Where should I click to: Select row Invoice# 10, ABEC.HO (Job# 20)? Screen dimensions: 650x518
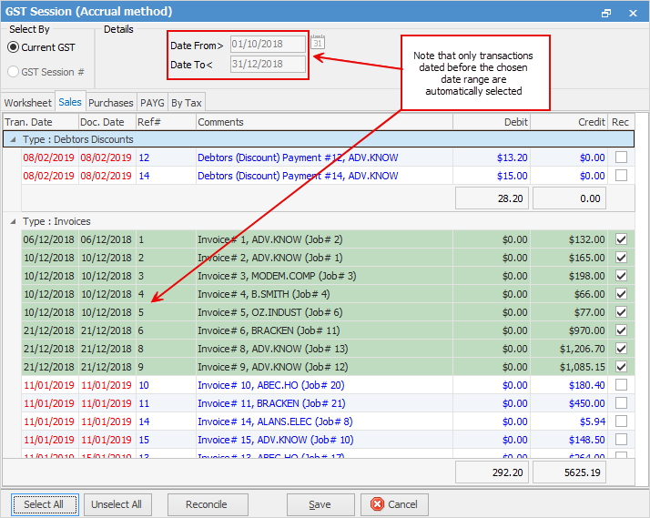pos(328,385)
